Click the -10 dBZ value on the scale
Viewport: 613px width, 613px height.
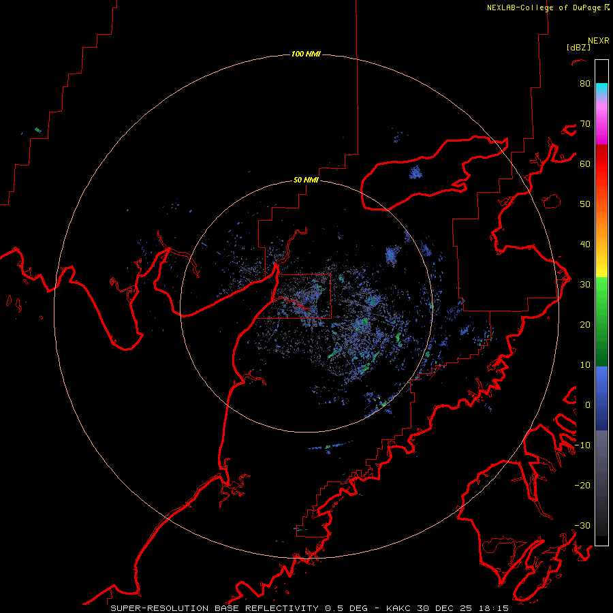pos(582,445)
